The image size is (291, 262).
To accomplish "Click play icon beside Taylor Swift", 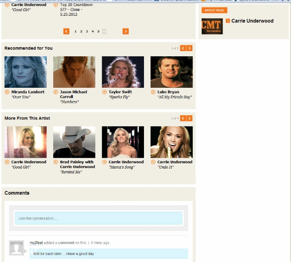I will click(x=105, y=92).
